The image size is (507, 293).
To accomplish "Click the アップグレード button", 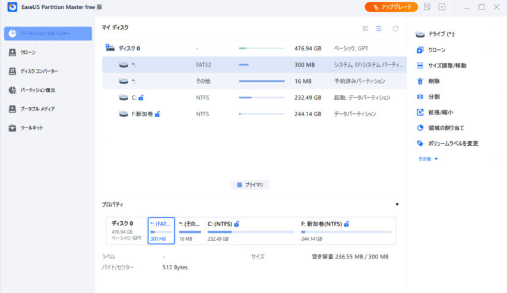I will pos(391,7).
